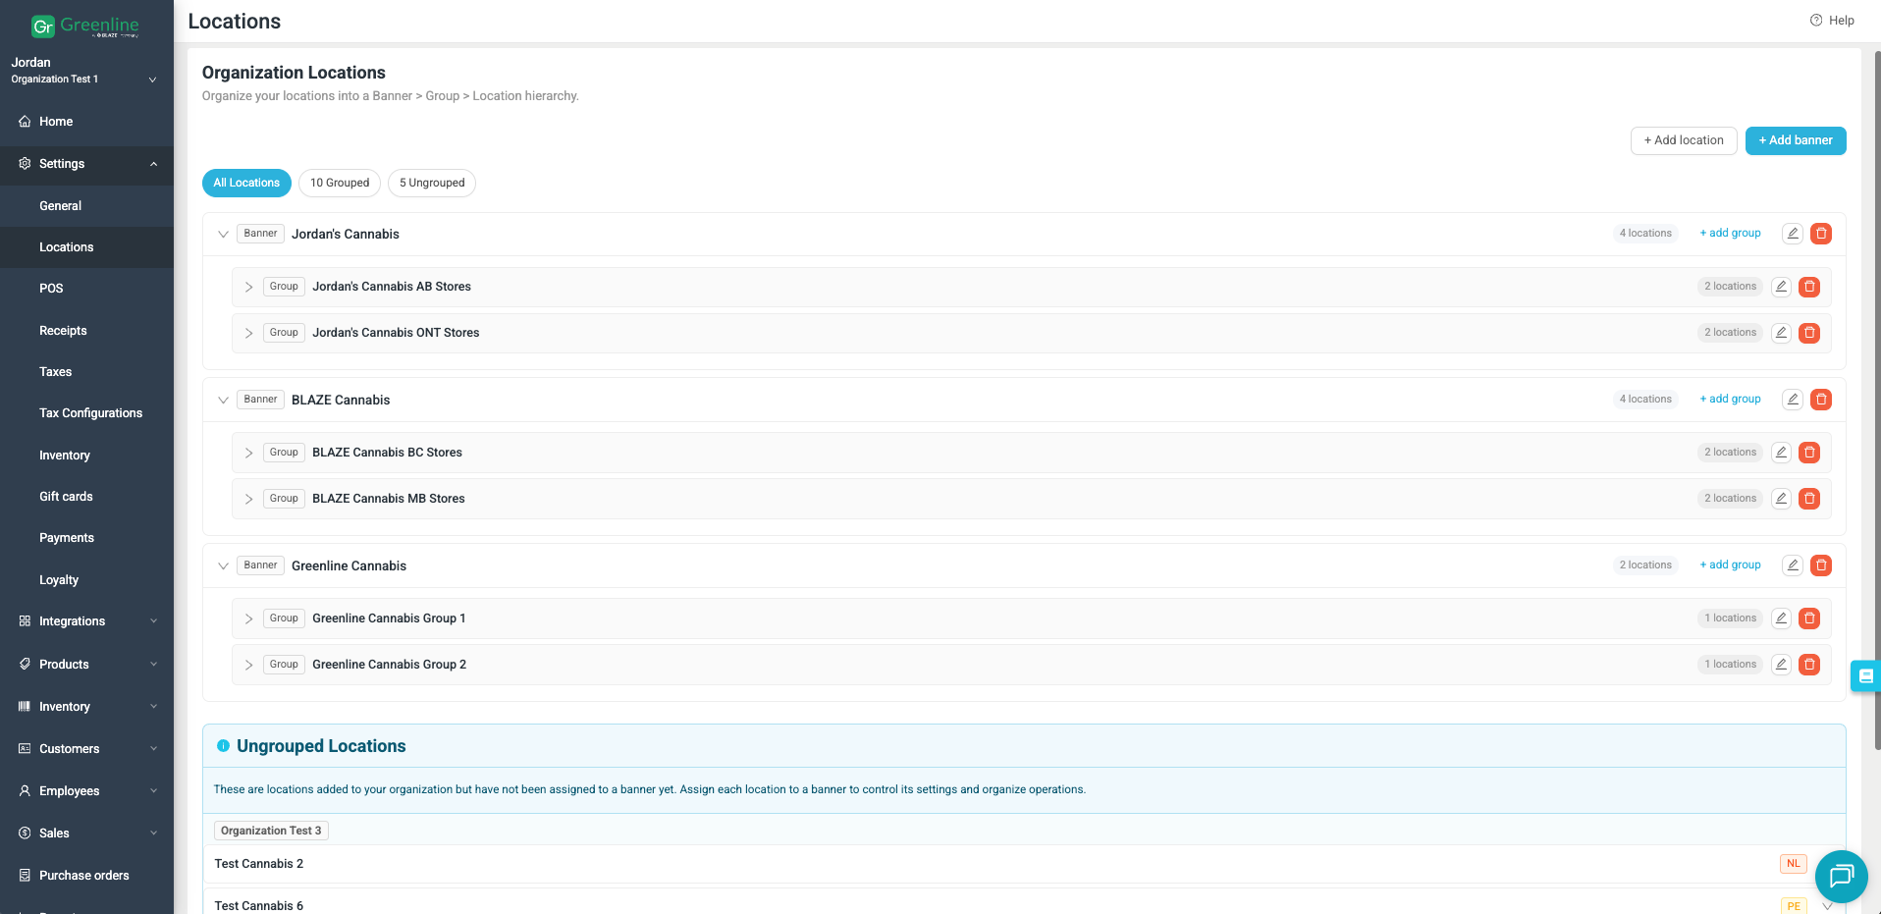
Task: Expand the Jordan's Cannabis ONT Stores group
Action: pyautogui.click(x=248, y=333)
